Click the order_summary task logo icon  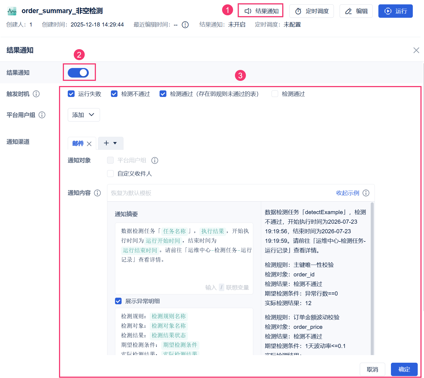point(12,11)
